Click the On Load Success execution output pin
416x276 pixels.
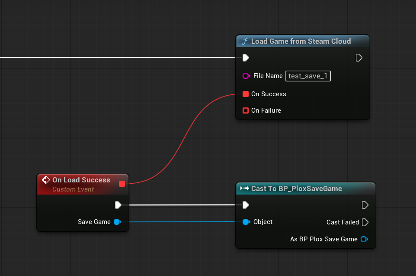[118, 205]
